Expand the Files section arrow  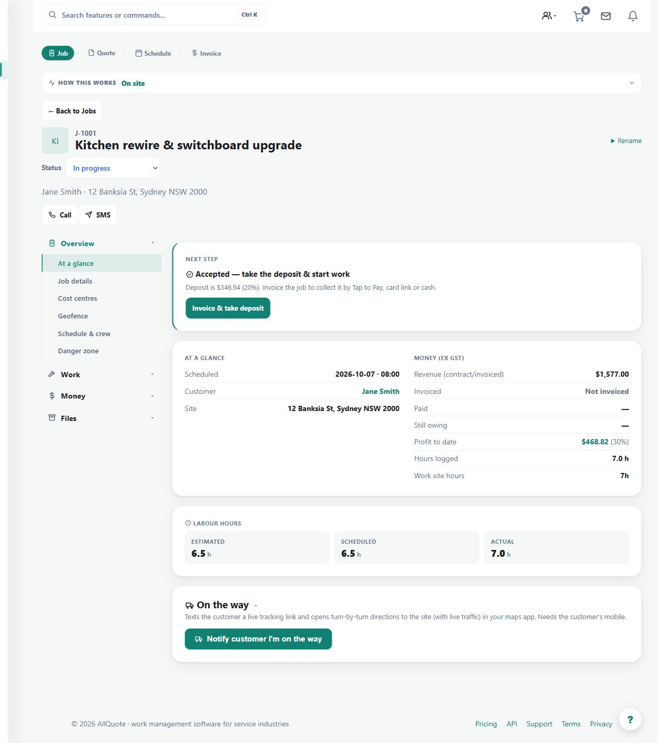[x=153, y=418]
